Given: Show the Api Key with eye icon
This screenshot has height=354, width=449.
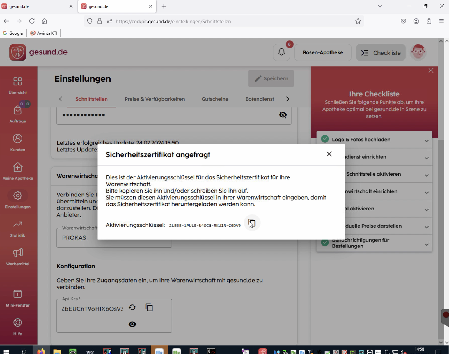Looking at the screenshot, I should [132, 324].
